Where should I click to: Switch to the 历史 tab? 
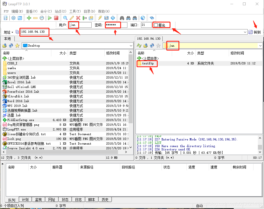tap(105, 200)
